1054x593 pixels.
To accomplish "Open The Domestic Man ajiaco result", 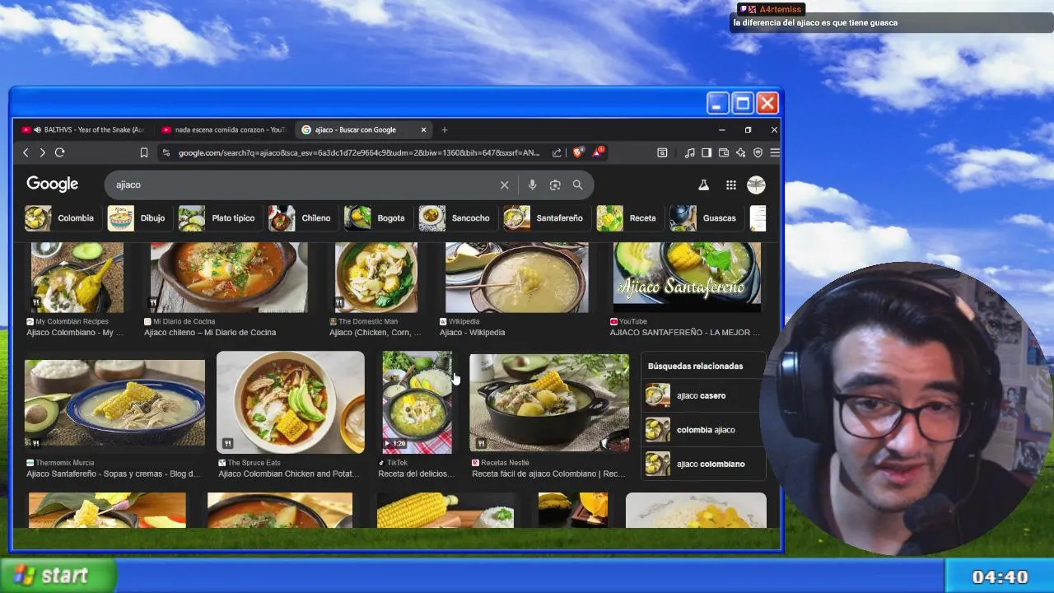I will point(375,333).
